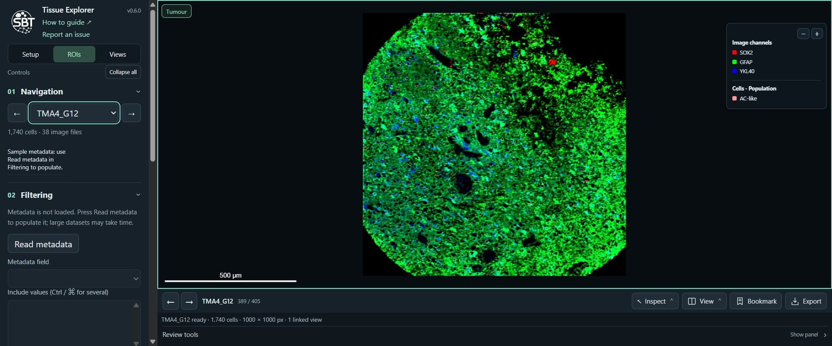Step forward with the viewer toolbar right arrow
Image resolution: width=832 pixels, height=346 pixels.
tap(189, 301)
